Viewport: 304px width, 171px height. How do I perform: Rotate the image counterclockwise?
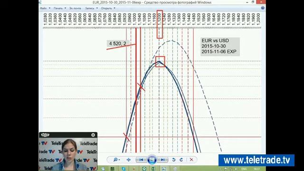174,160
